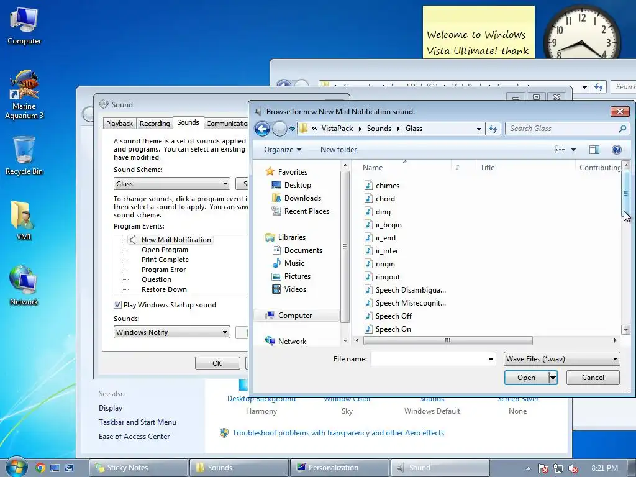Click OK in the Sound dialog
The image size is (636, 477).
click(x=217, y=363)
